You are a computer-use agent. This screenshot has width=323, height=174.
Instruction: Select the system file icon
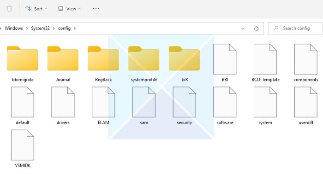click(x=265, y=102)
